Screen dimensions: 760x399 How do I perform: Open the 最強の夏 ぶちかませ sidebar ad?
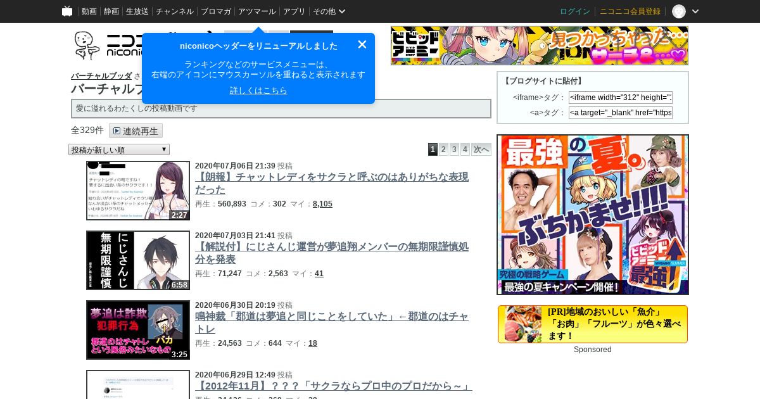tap(593, 215)
